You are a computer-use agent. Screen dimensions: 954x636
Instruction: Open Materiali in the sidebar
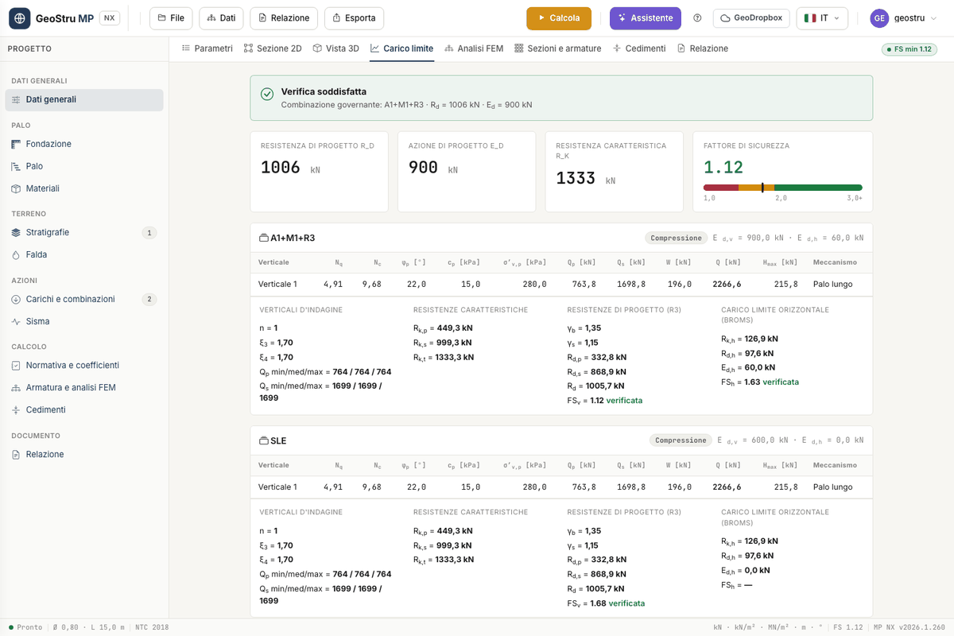pos(83,188)
